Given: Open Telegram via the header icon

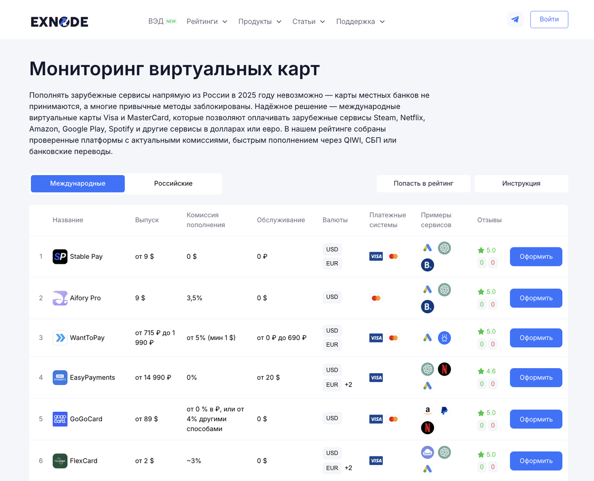Looking at the screenshot, I should 515,19.
